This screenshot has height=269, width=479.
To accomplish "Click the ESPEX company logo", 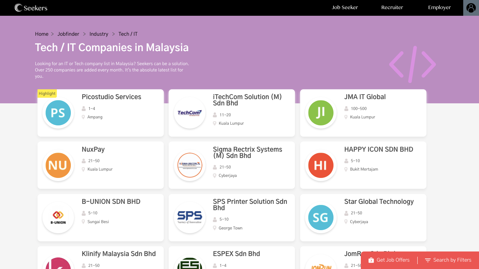I will 189,263.
